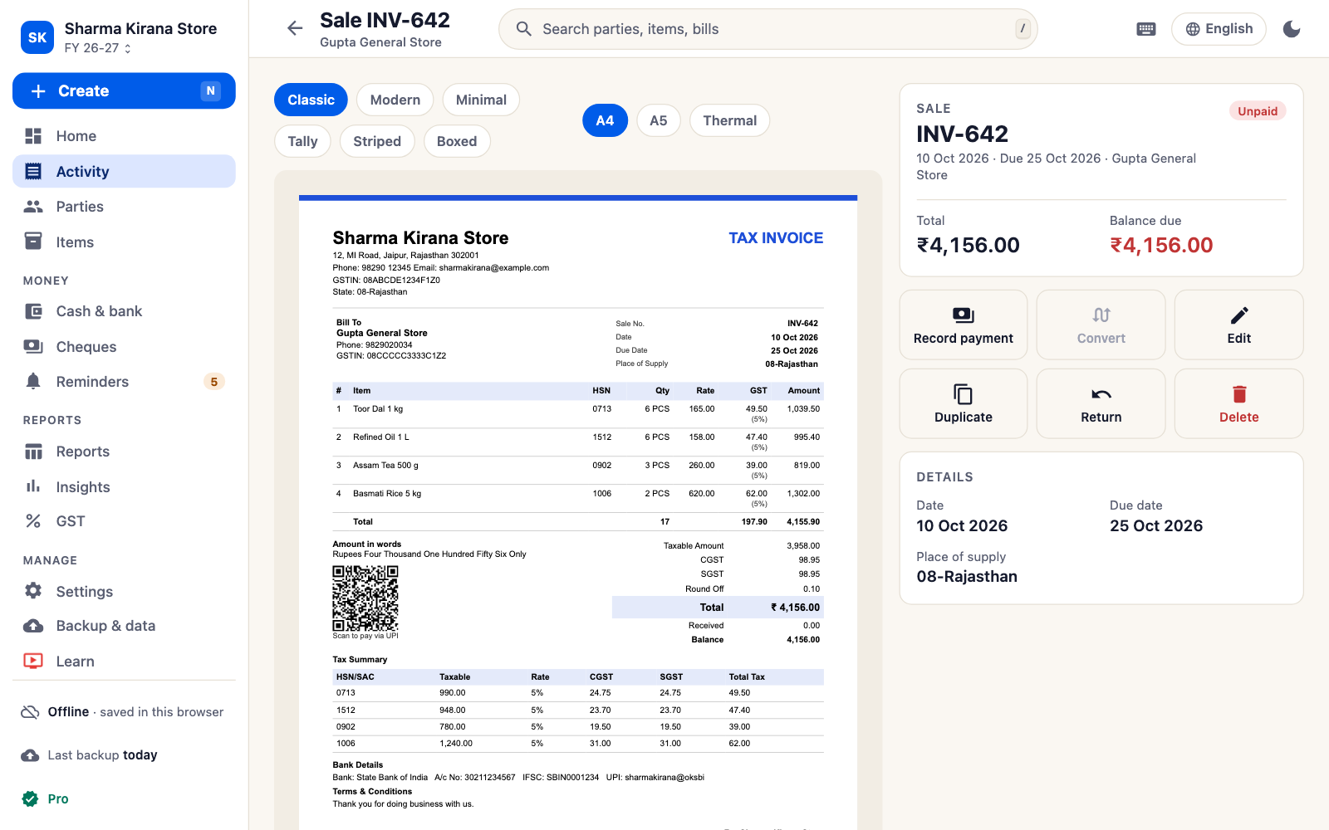Viewport: 1329px width, 830px height.
Task: Open Cash & bank section
Action: pyautogui.click(x=124, y=311)
